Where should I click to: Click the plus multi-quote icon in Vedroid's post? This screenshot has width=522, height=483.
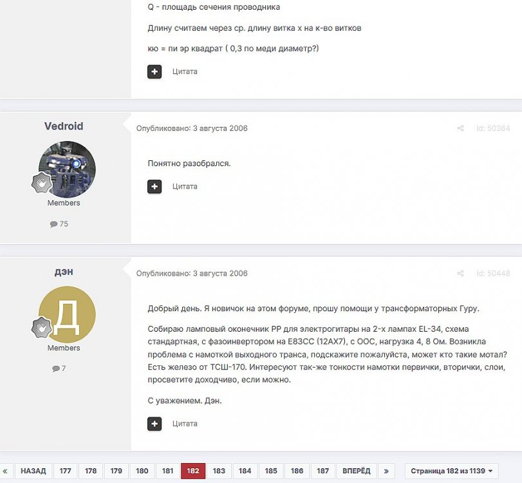click(x=154, y=187)
